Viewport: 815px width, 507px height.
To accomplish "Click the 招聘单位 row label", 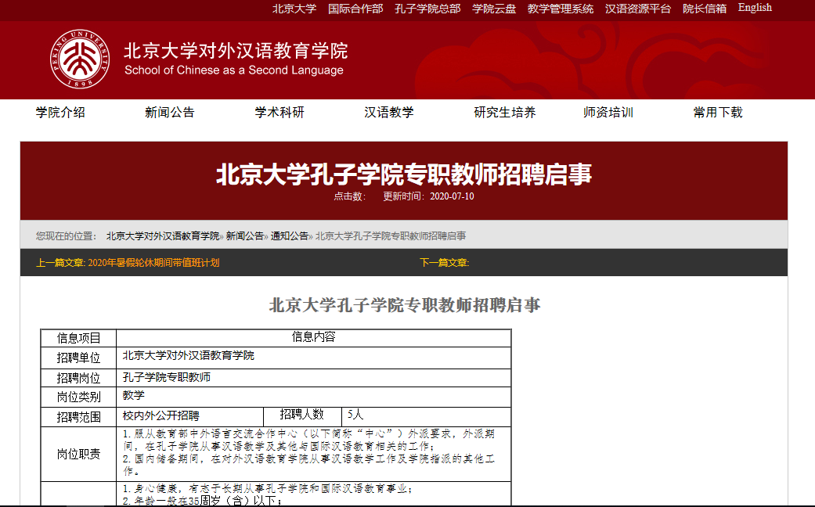I will (78, 358).
